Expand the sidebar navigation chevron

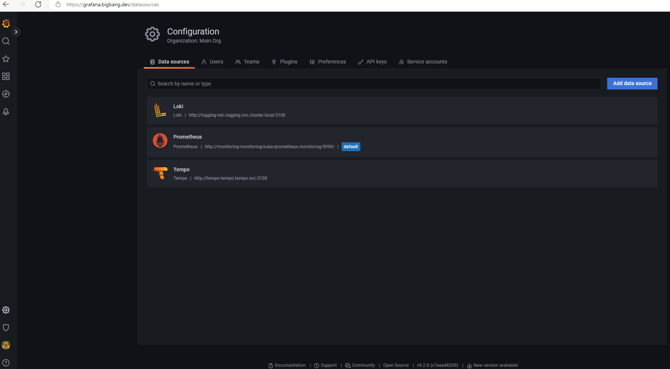coord(16,32)
